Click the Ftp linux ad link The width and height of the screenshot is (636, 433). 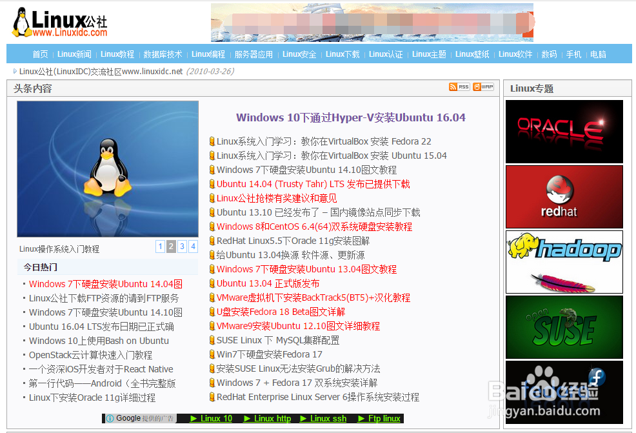(379, 418)
